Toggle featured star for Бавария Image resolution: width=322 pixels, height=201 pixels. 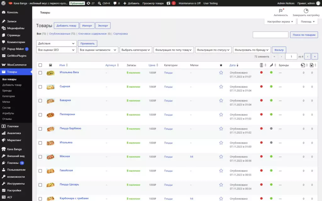coord(221,101)
